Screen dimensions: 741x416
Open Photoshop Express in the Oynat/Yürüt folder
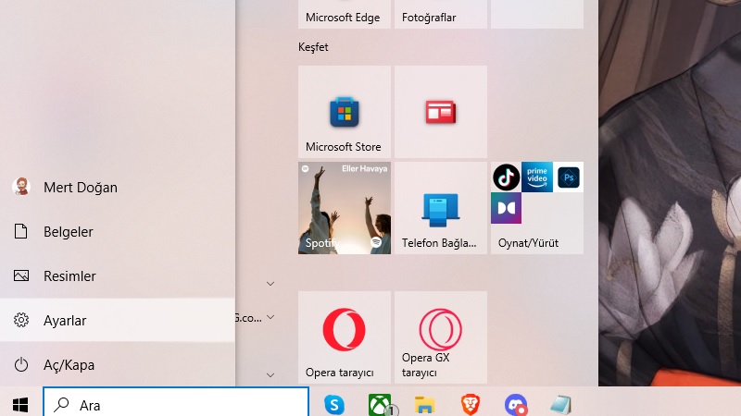tap(569, 177)
